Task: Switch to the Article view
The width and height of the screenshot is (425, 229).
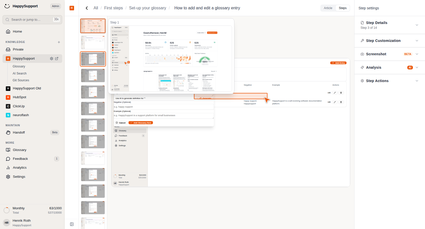Action: [328, 8]
